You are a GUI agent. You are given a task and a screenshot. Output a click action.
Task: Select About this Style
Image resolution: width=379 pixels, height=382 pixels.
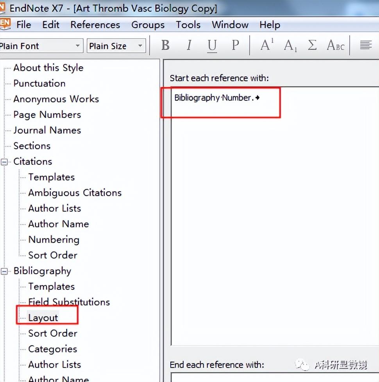pyautogui.click(x=48, y=68)
